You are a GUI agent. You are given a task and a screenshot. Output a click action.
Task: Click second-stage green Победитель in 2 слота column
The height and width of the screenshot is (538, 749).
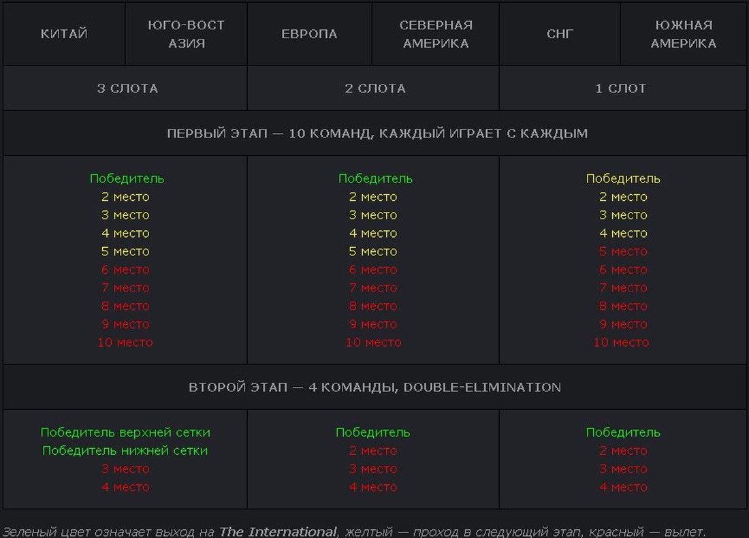[x=373, y=432]
